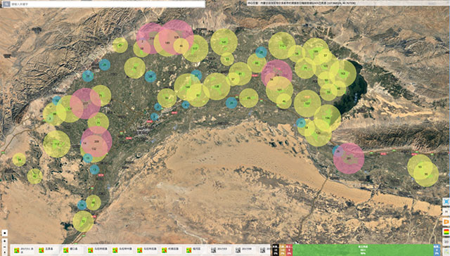The image size is (450, 256).
Task: Select the 乌拉特后旗 layer item
Action: (x=147, y=250)
